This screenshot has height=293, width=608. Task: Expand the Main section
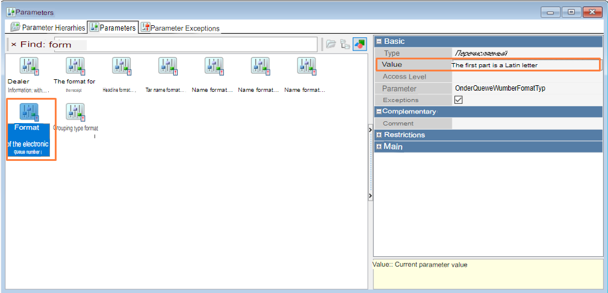point(379,146)
